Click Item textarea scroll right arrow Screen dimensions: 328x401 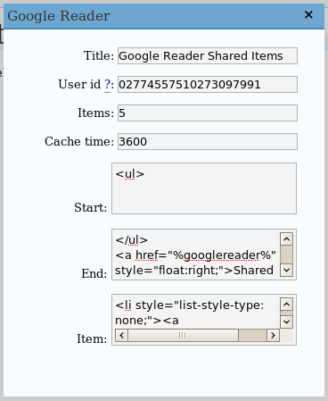(273, 335)
